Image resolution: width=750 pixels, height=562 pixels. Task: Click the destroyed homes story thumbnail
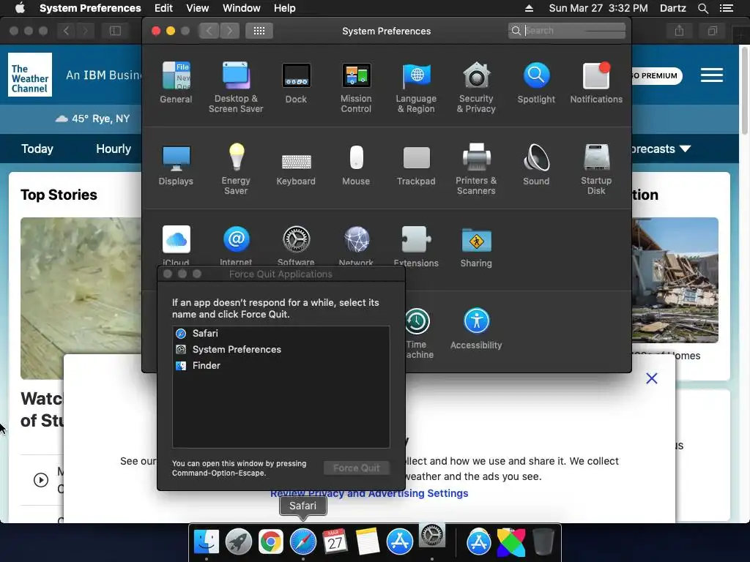tap(675, 280)
